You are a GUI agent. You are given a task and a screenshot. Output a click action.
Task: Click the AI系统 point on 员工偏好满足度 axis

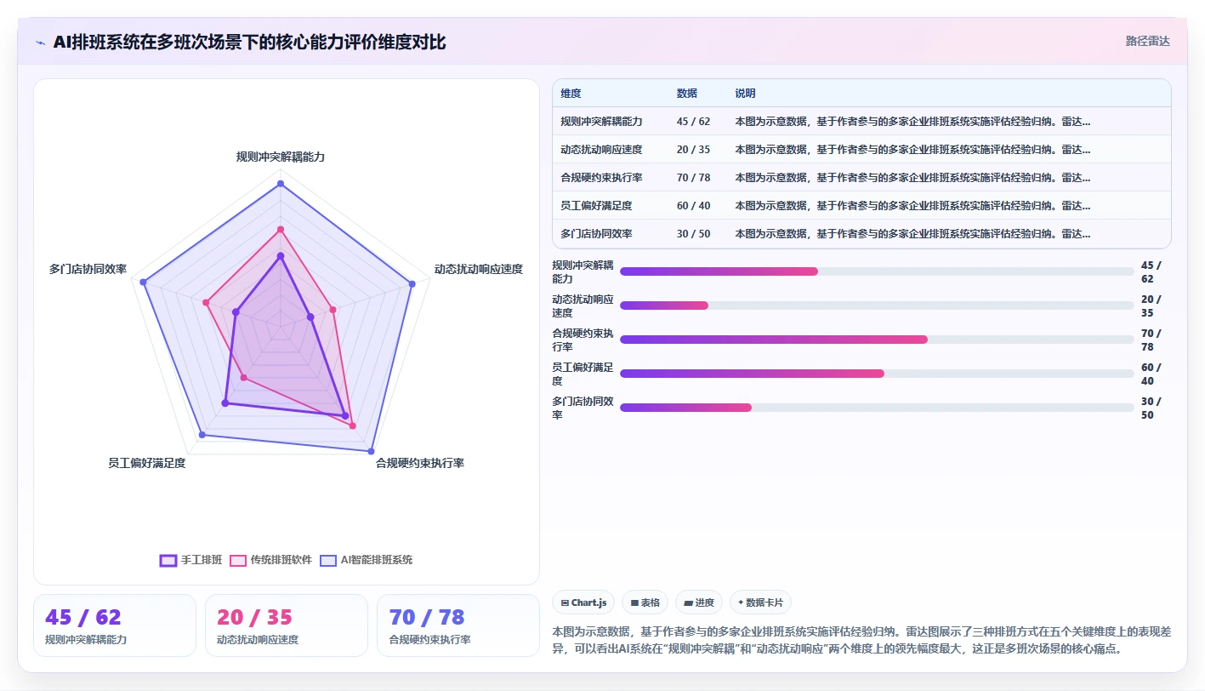pyautogui.click(x=202, y=435)
